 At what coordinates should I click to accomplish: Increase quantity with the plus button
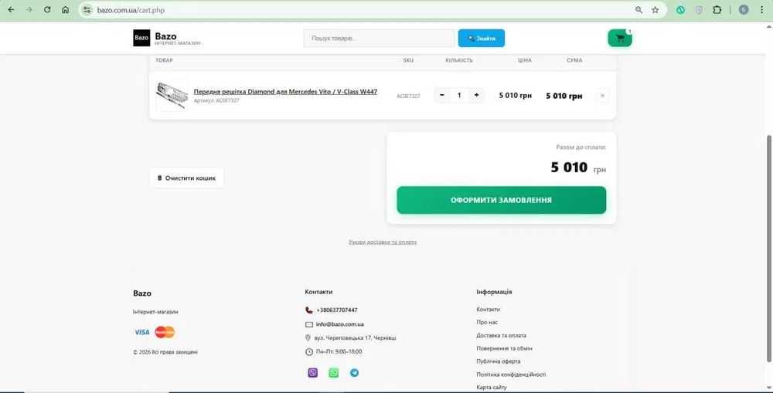pyautogui.click(x=476, y=95)
